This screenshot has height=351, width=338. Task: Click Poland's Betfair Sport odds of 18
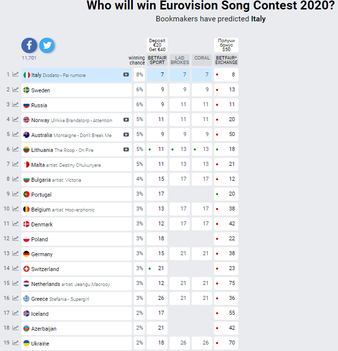point(157,238)
